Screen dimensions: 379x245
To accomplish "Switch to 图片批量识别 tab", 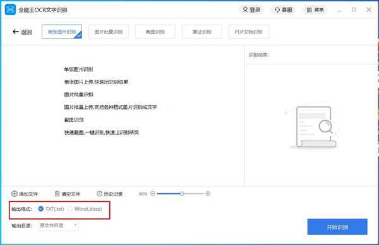I will click(x=108, y=32).
